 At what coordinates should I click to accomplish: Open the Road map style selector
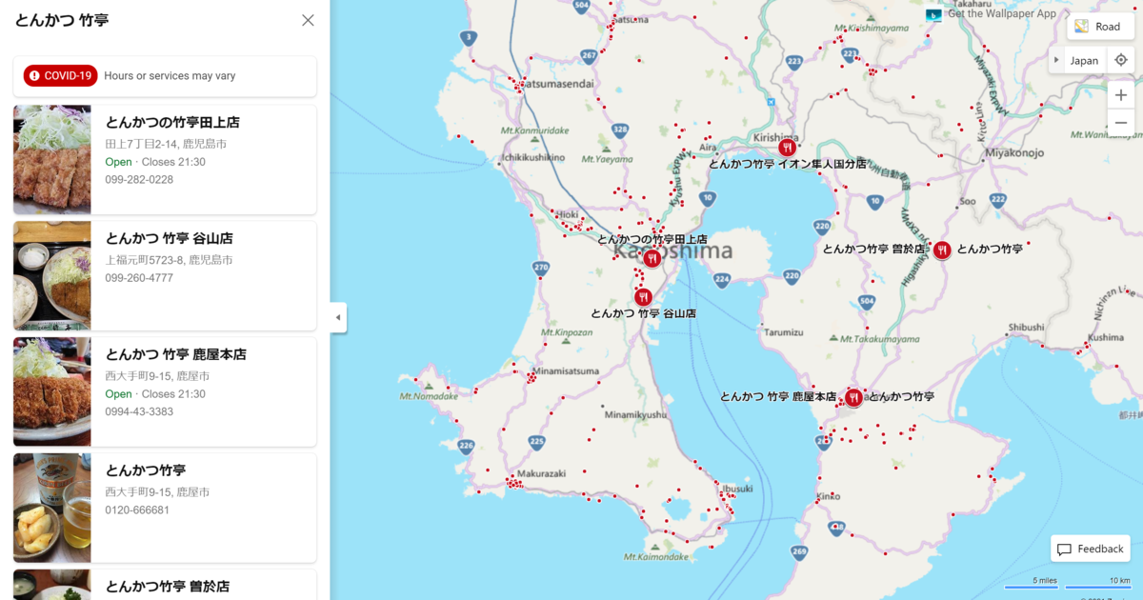point(1100,27)
